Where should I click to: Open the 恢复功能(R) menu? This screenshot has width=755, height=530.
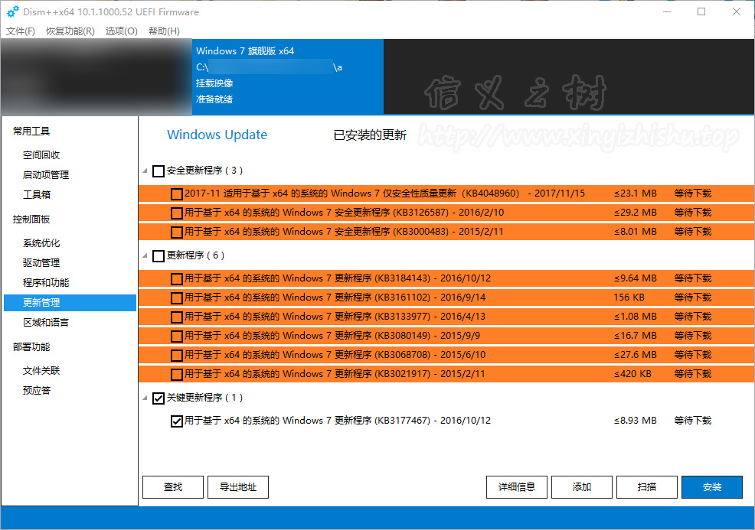coord(70,31)
